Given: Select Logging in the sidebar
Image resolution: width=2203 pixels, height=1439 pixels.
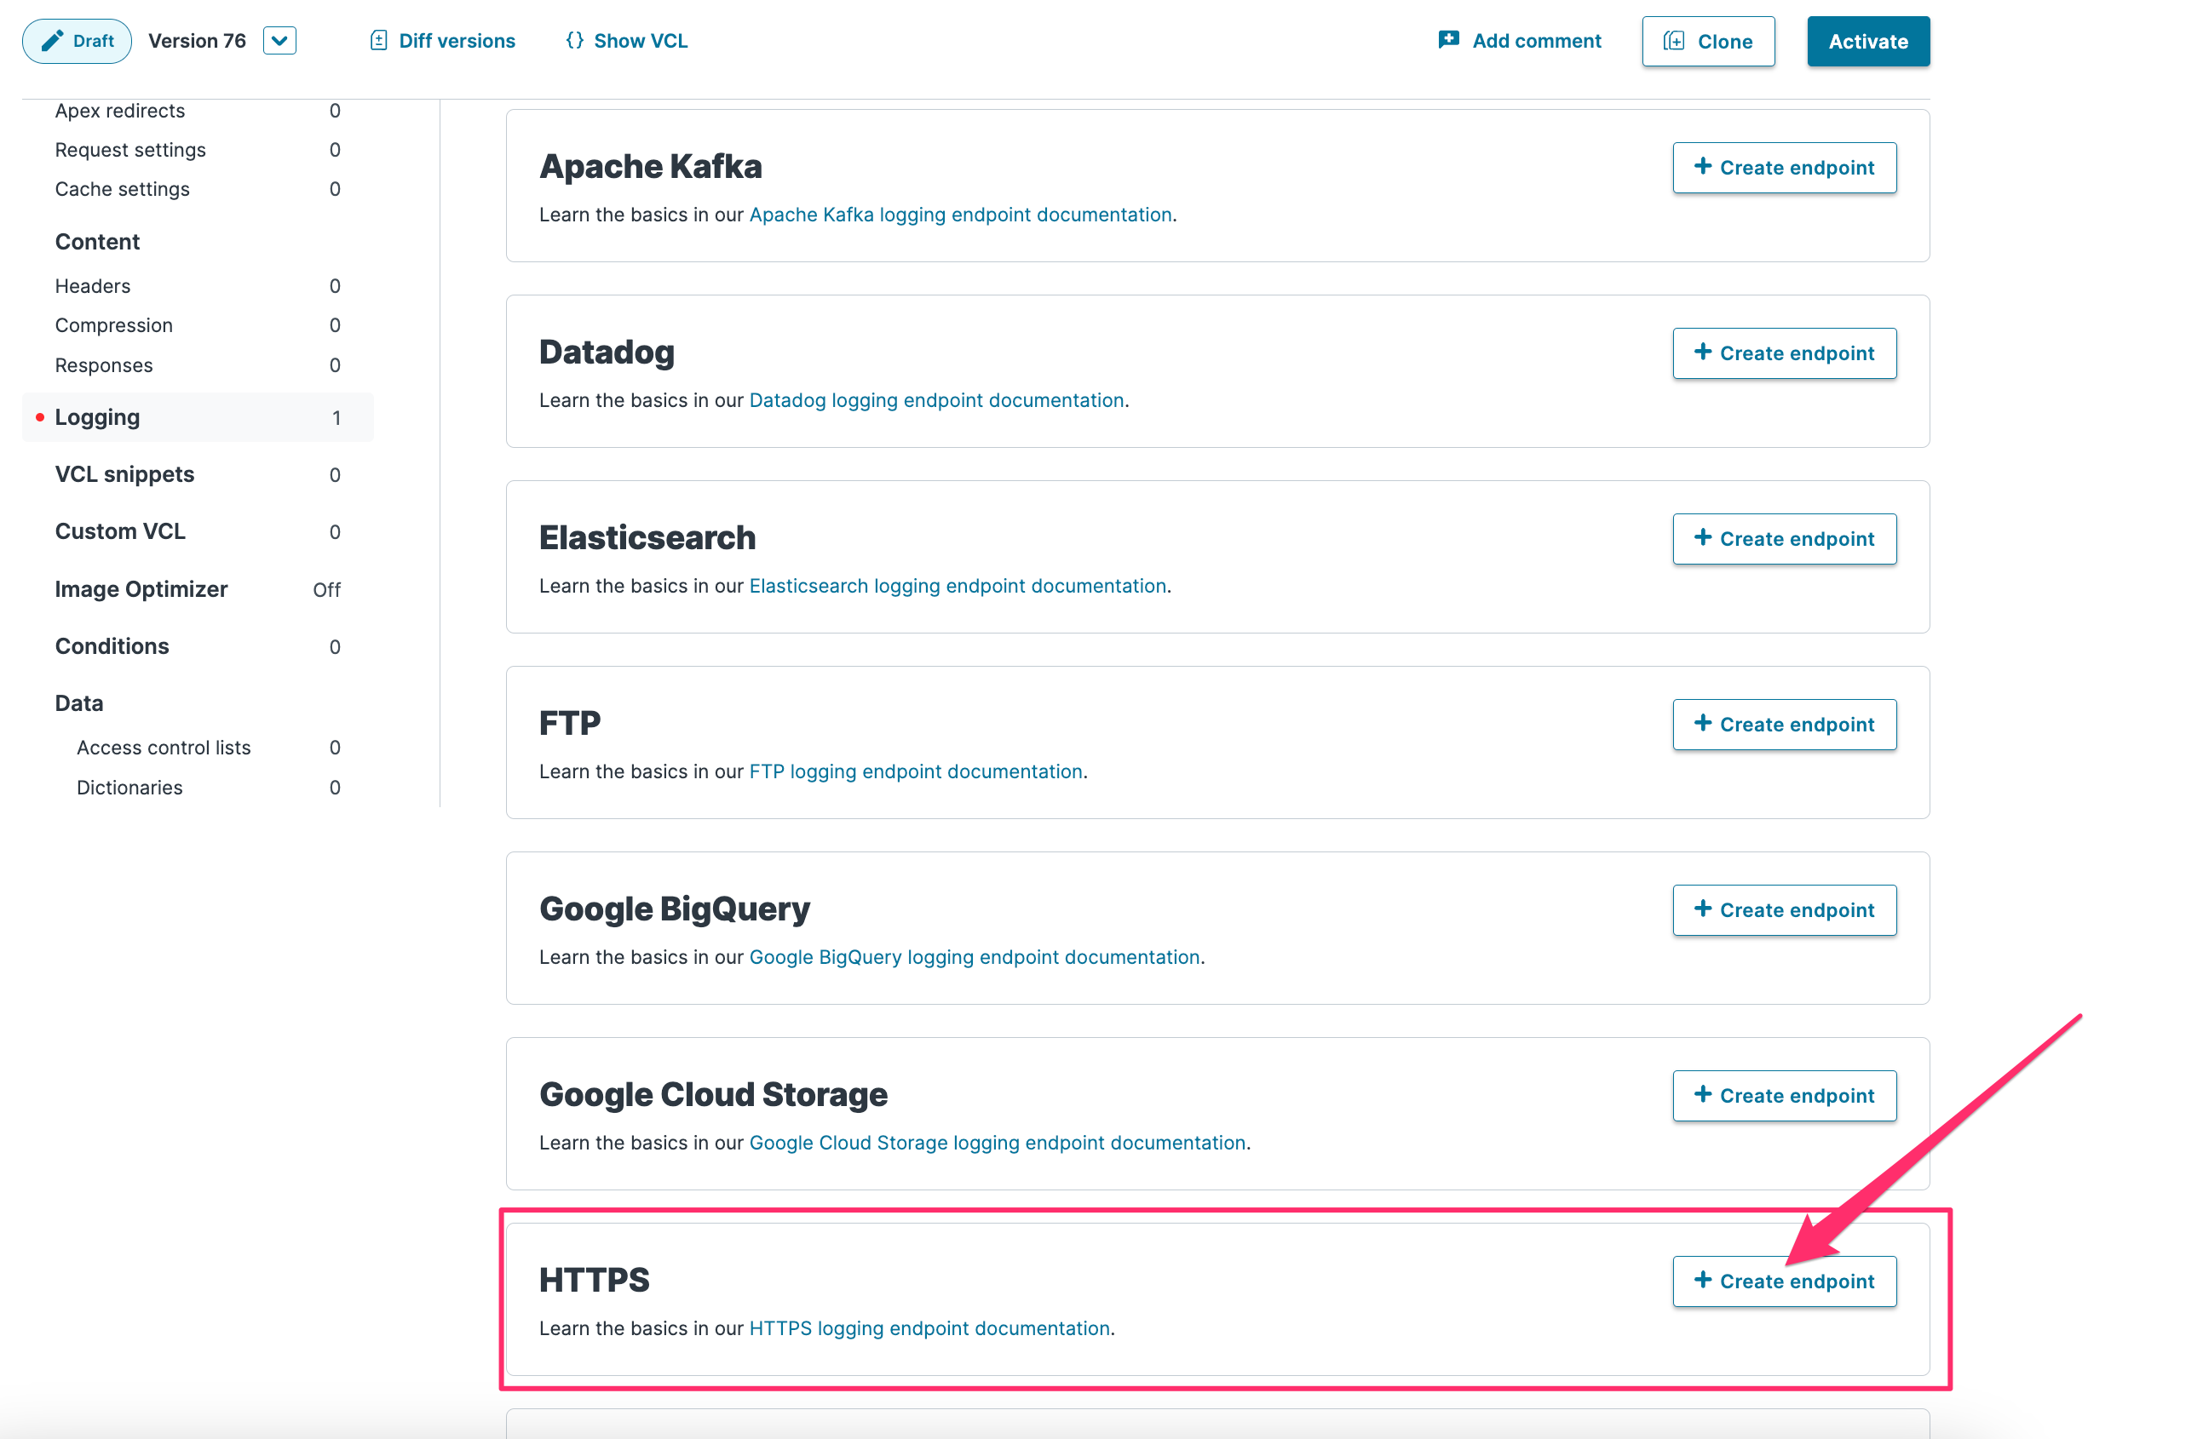Looking at the screenshot, I should (197, 417).
